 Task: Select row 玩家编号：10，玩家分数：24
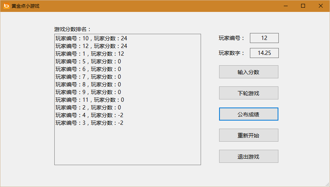point(127,38)
